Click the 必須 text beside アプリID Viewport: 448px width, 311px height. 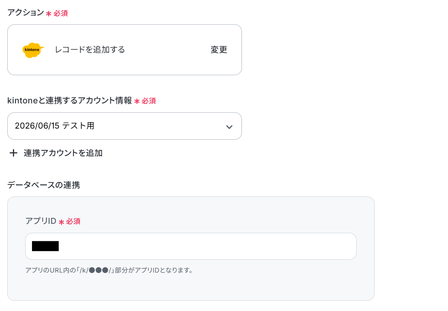coord(73,221)
